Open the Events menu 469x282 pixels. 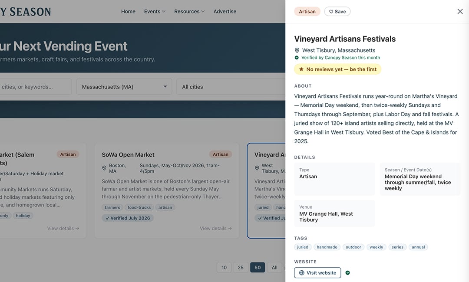coord(155,11)
